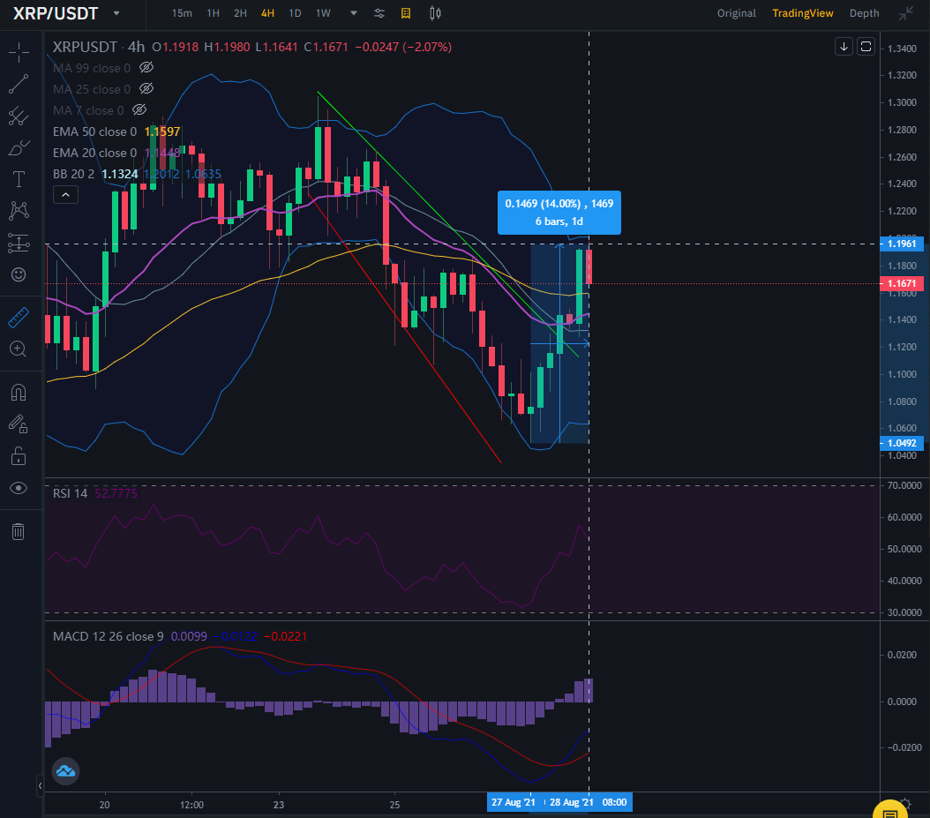Toggle stay in drawing mode

19,424
